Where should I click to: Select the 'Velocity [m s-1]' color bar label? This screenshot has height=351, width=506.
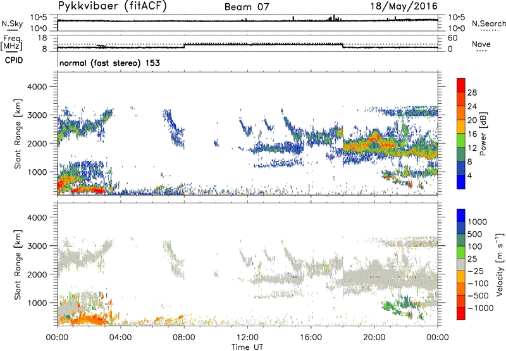(500, 264)
